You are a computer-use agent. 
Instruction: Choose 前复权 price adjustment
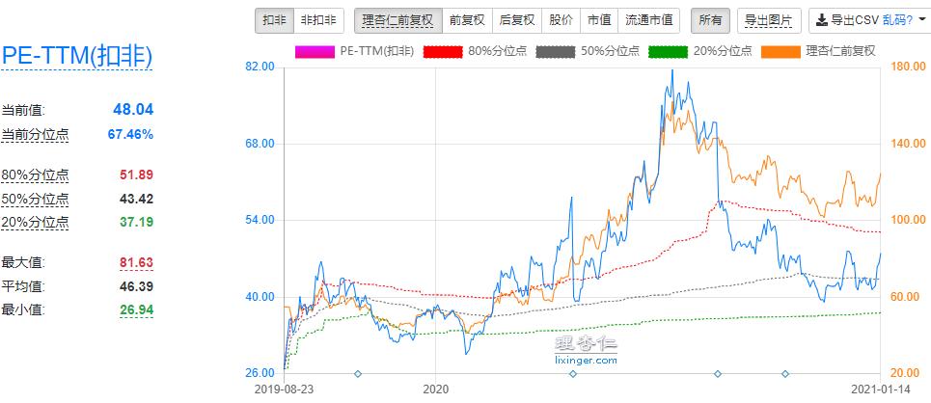point(467,20)
